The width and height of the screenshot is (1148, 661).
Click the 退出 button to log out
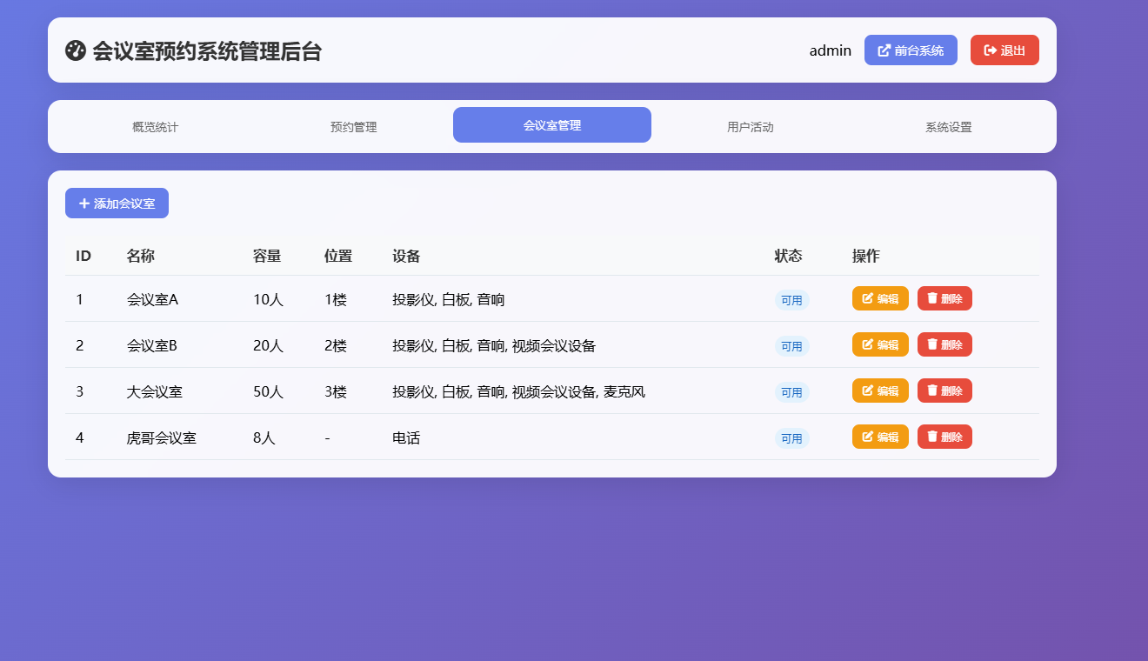pos(1004,50)
